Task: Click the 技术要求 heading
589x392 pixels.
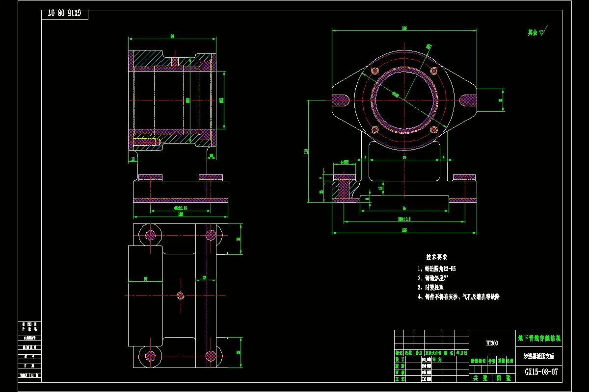Action: (436, 257)
